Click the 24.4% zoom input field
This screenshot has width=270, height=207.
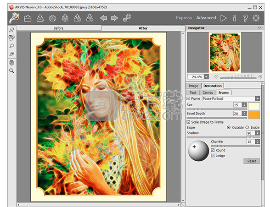pos(196,77)
